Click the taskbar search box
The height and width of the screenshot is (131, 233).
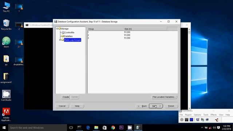pos(37,128)
